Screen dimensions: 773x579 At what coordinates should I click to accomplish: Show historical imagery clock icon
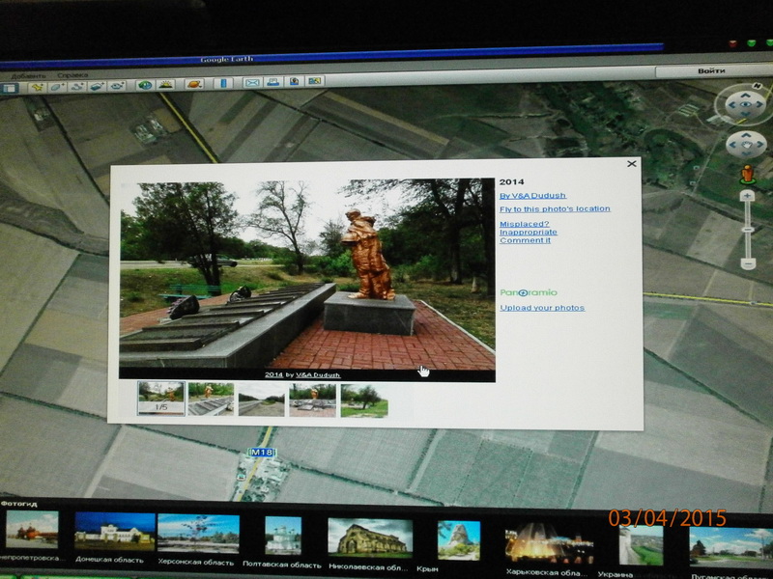pos(145,85)
